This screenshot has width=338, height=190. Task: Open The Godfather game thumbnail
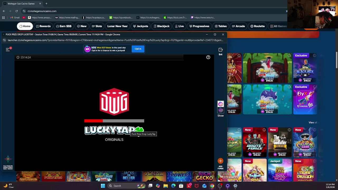tap(280, 142)
